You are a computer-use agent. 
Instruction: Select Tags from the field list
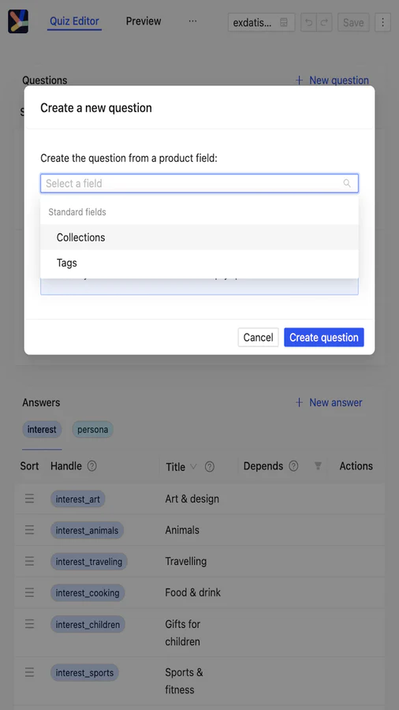(x=199, y=263)
